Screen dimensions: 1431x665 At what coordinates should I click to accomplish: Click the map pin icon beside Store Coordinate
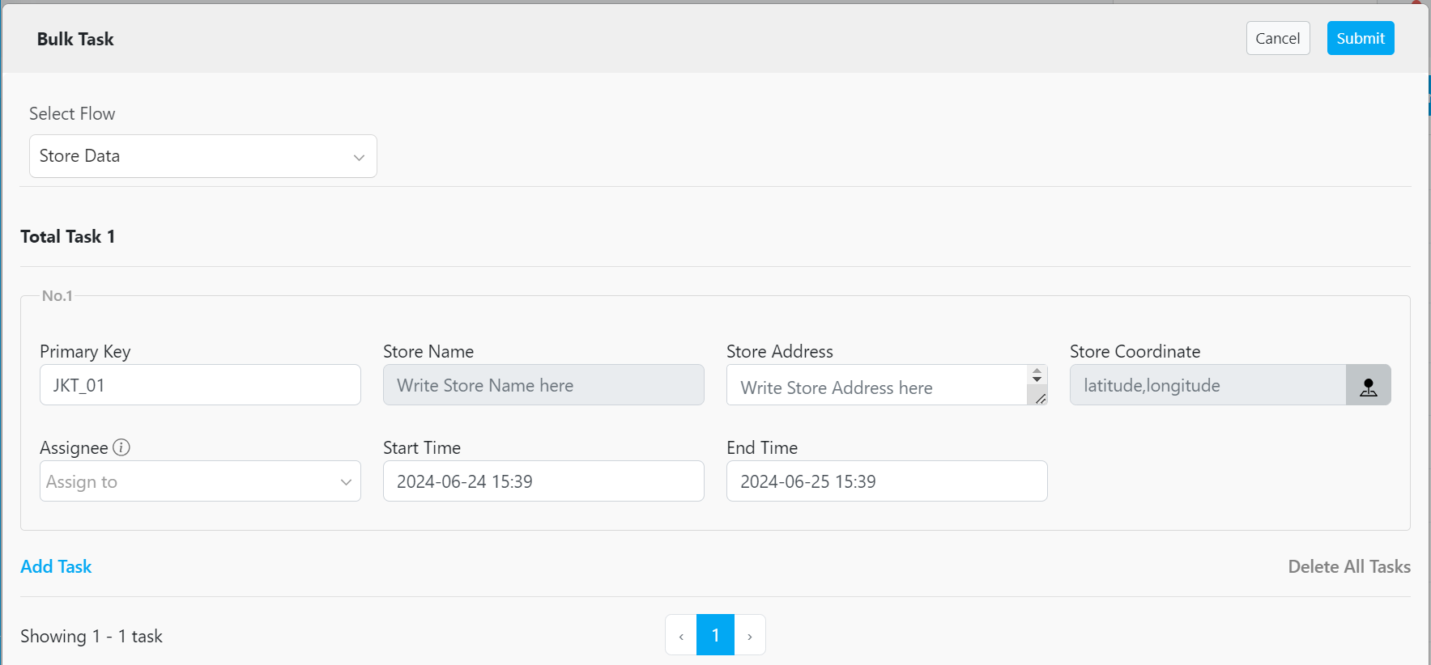pyautogui.click(x=1368, y=386)
